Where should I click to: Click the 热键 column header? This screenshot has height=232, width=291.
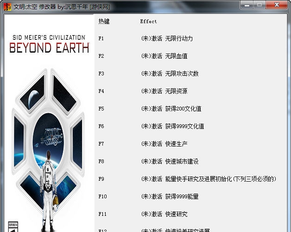(x=104, y=21)
